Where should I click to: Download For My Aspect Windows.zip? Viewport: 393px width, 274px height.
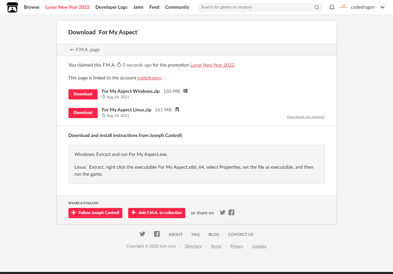point(83,94)
